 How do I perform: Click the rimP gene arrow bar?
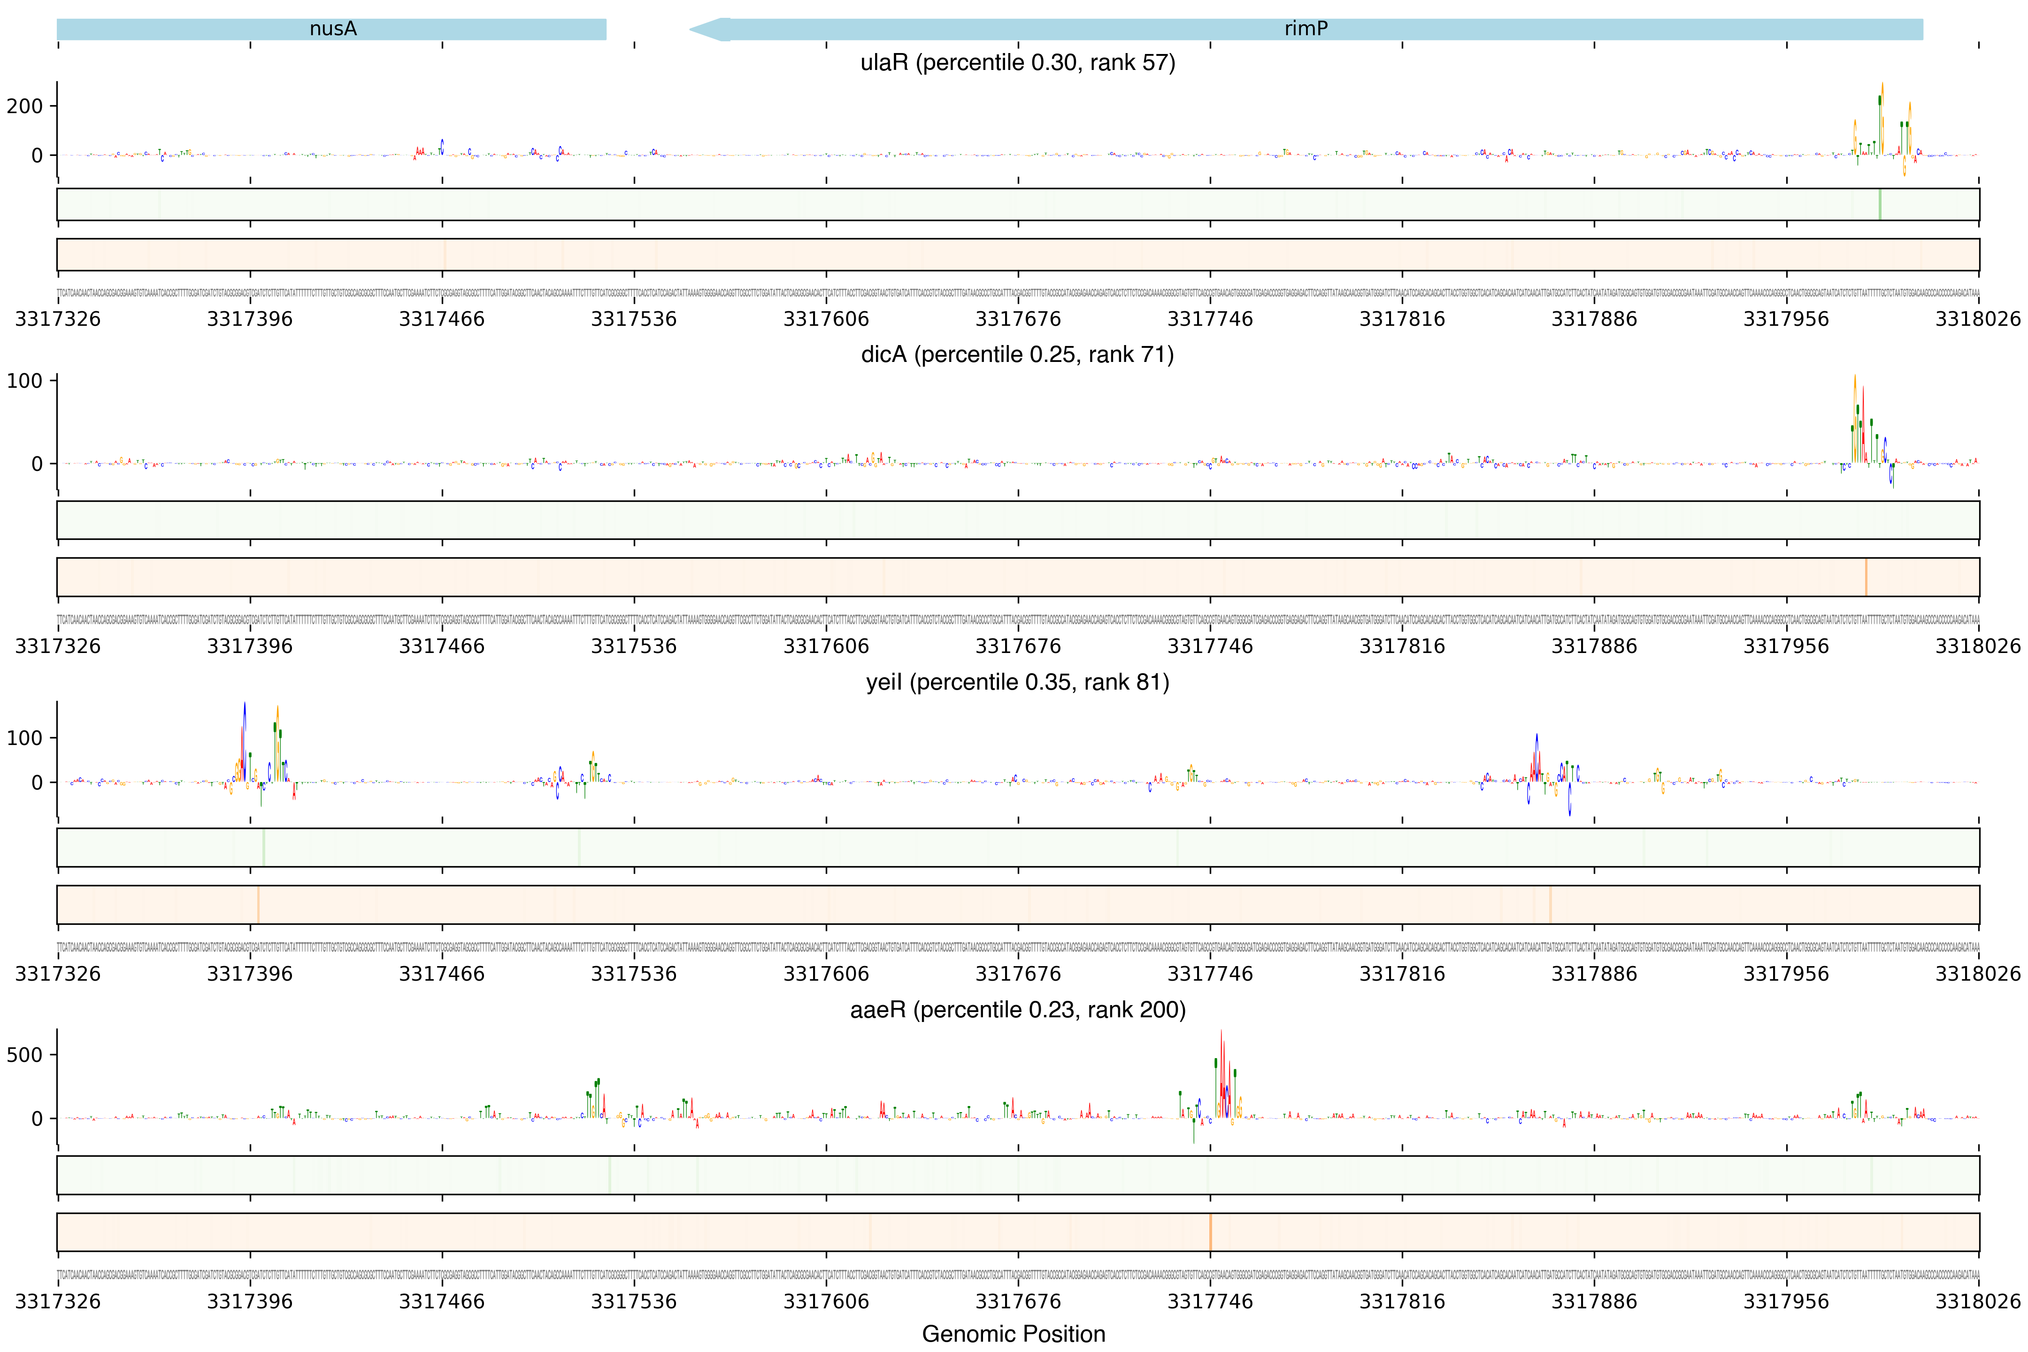pos(1306,29)
